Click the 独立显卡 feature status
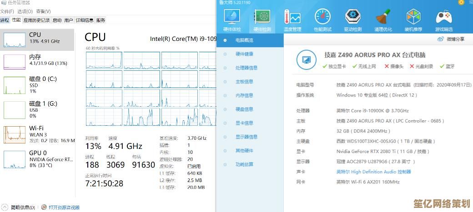The image size is (473, 212). [x=334, y=66]
